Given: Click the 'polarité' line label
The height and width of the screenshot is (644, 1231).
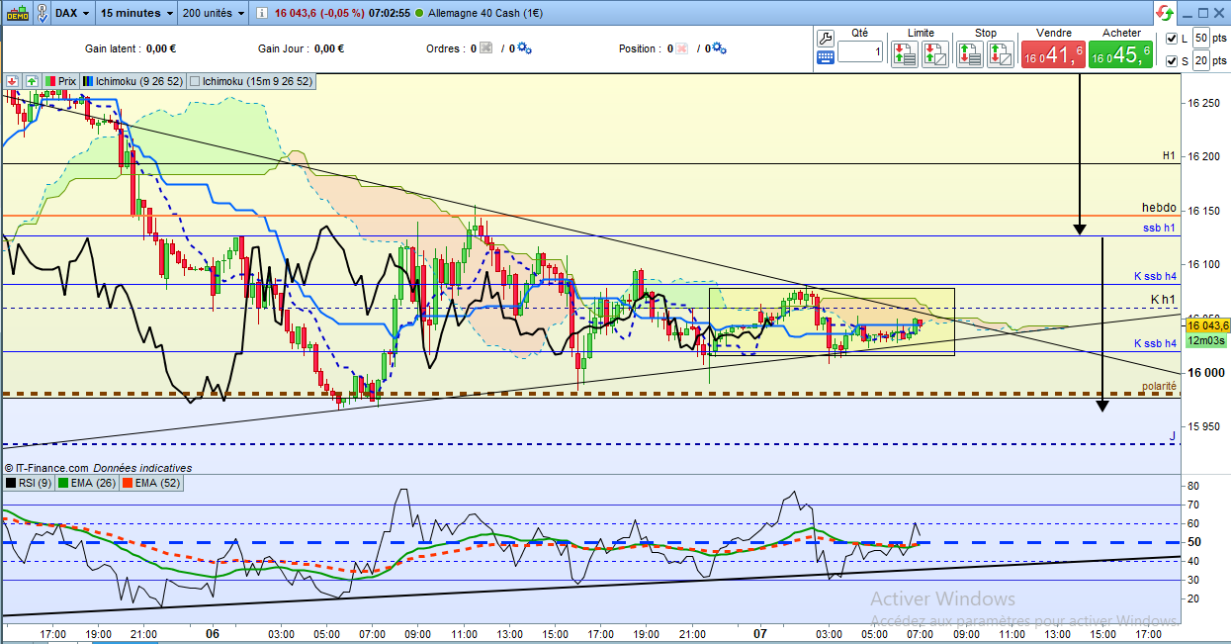Looking at the screenshot, I should [1159, 386].
